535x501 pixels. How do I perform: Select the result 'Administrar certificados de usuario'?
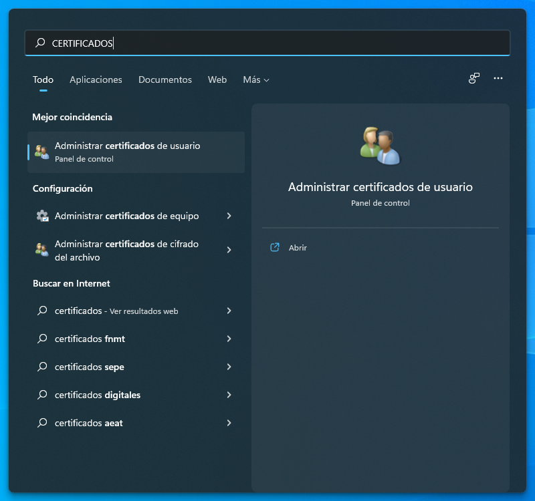pyautogui.click(x=136, y=152)
